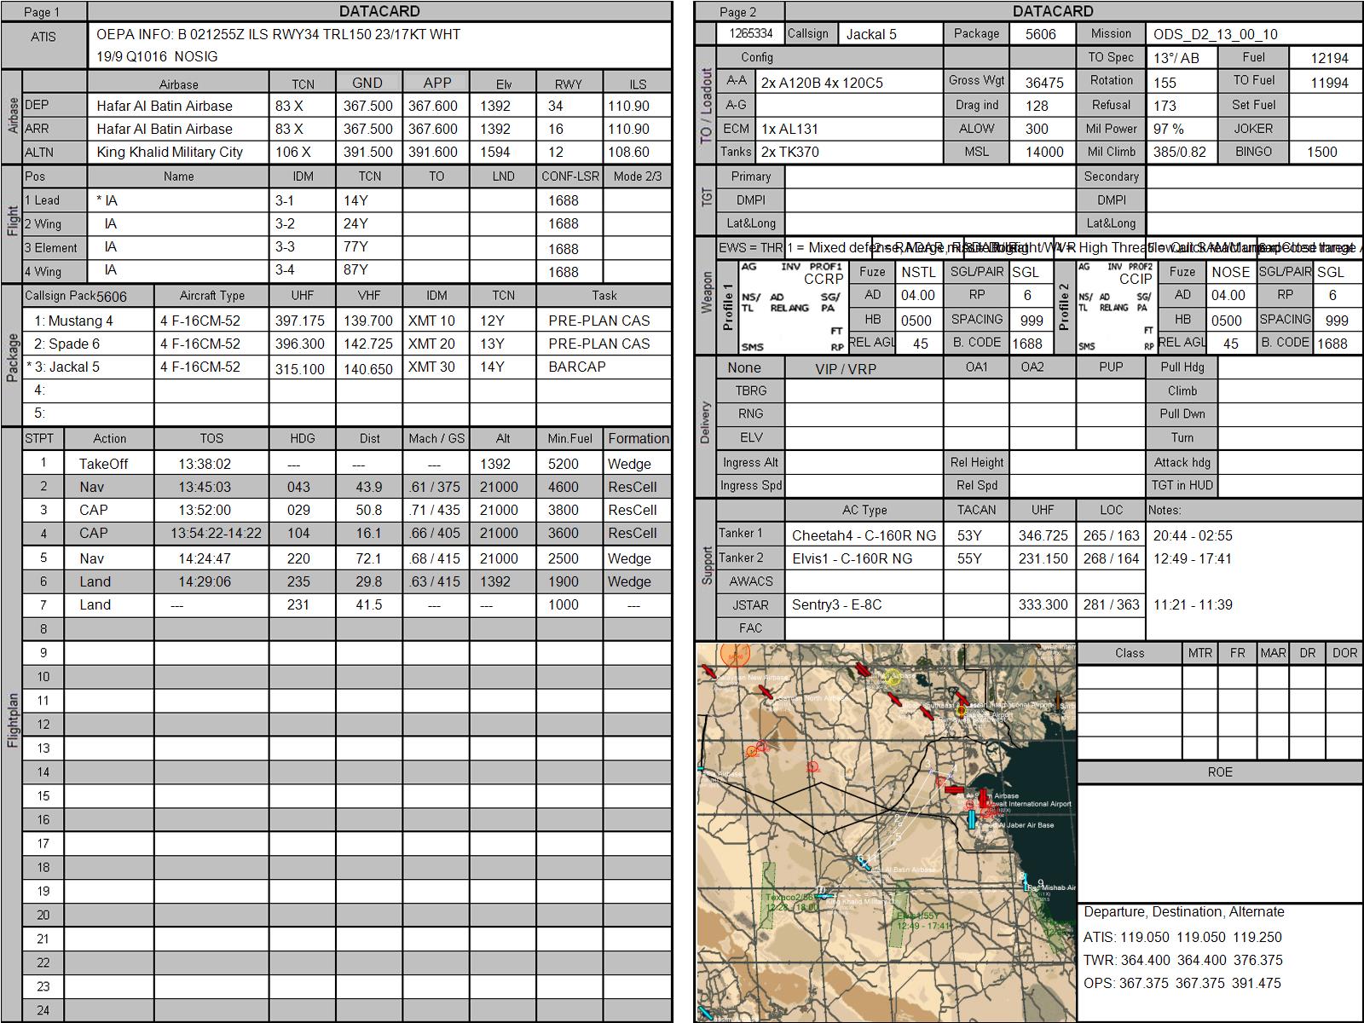Click the ECM entry 1x AL131

[x=789, y=130]
